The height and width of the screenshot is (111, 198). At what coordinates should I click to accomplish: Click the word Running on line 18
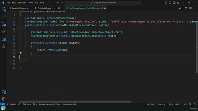pyautogui.click(x=62, y=50)
